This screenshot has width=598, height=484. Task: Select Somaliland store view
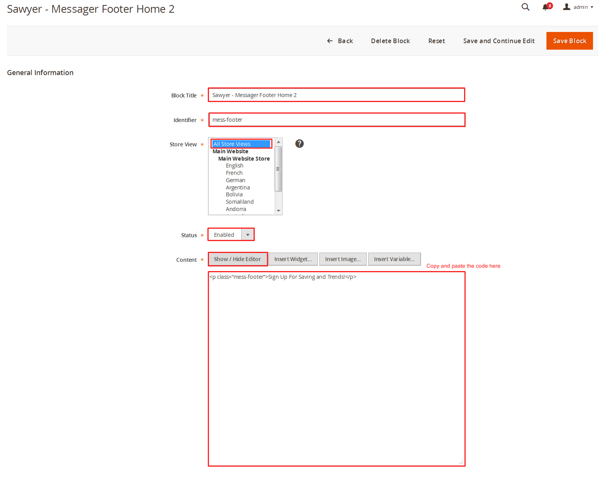pos(240,202)
